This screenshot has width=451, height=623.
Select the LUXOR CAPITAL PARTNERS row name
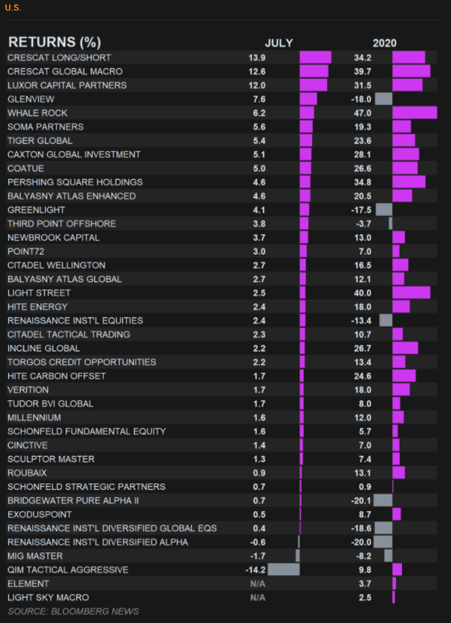click(x=67, y=86)
